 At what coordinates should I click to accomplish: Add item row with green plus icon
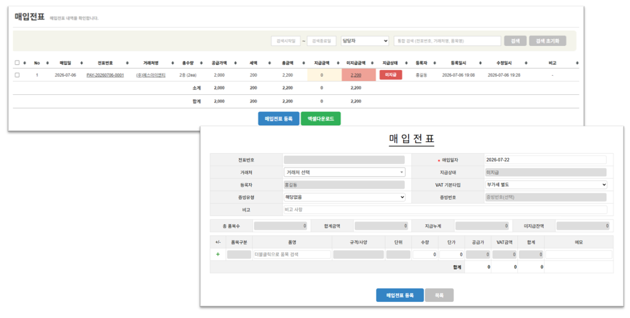[218, 254]
